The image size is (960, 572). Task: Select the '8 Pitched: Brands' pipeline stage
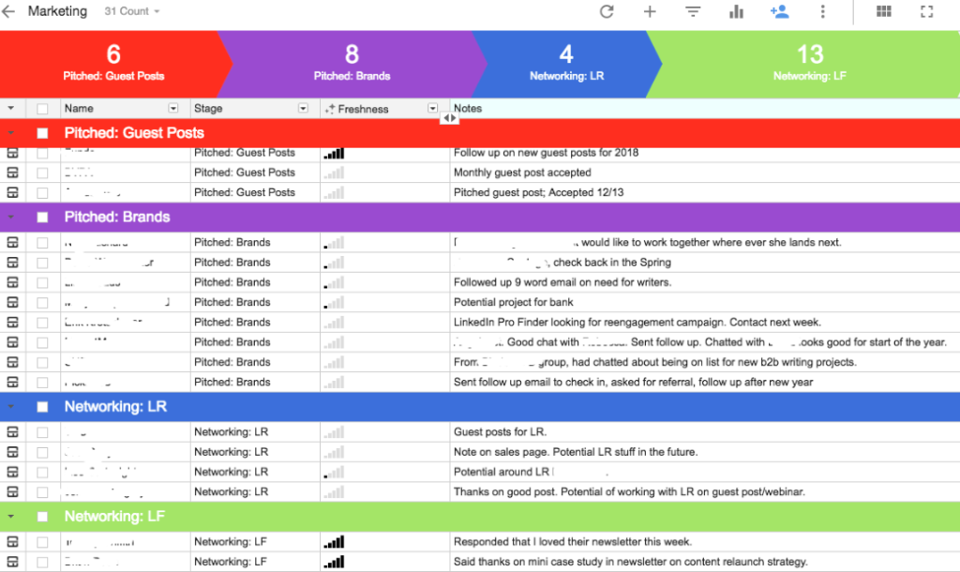click(x=352, y=64)
